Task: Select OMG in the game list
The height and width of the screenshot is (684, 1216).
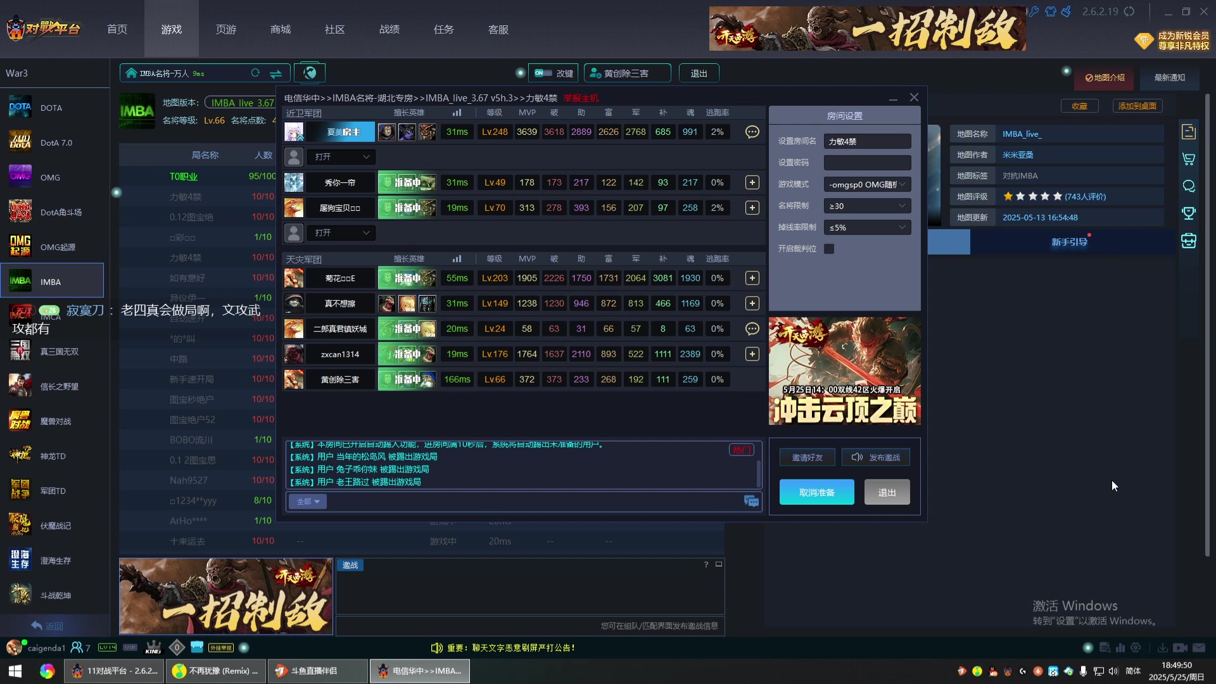Action: pyautogui.click(x=52, y=177)
